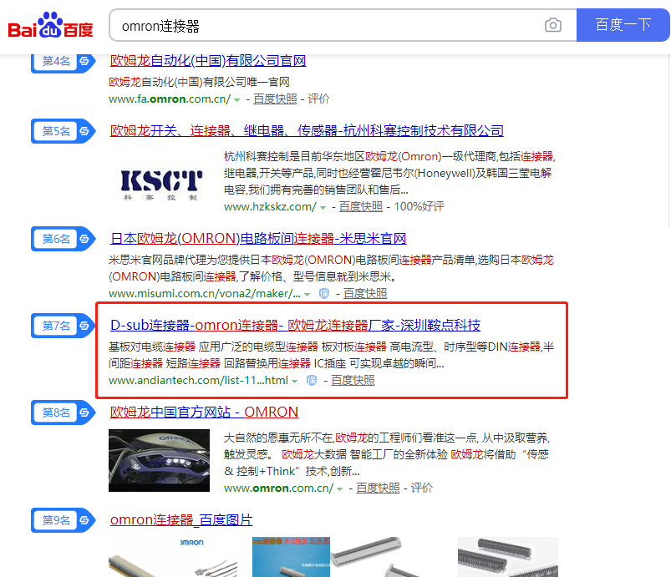Image resolution: width=671 pixels, height=577 pixels.
Task: Click the 第8名 rank badge icon
Action: pyautogui.click(x=64, y=413)
